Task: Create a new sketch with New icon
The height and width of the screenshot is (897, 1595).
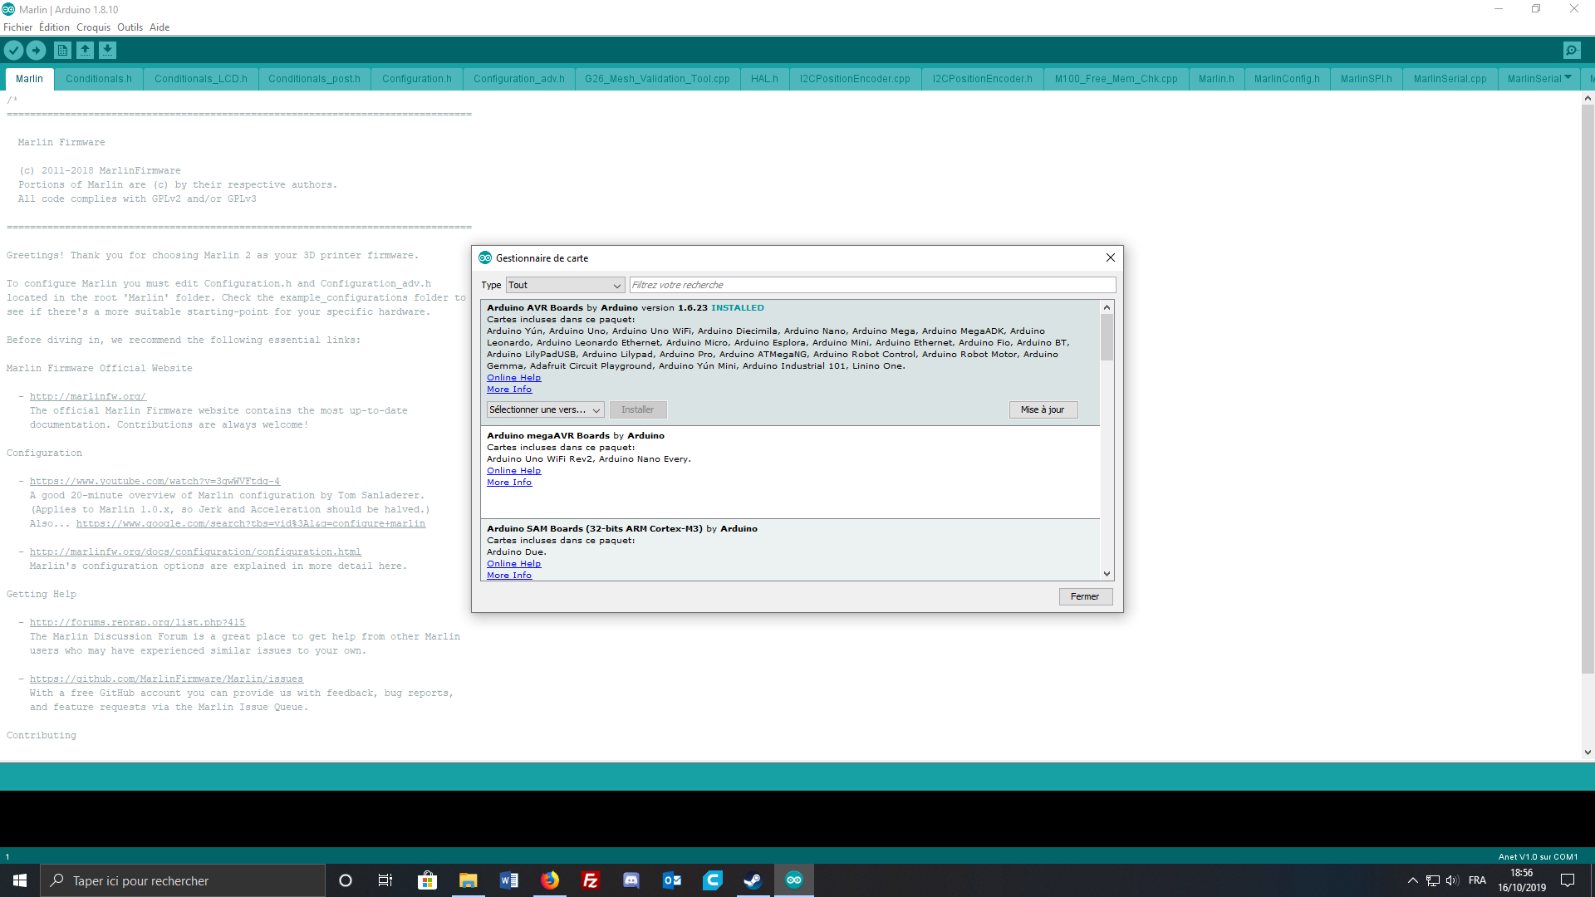Action: [x=62, y=51]
